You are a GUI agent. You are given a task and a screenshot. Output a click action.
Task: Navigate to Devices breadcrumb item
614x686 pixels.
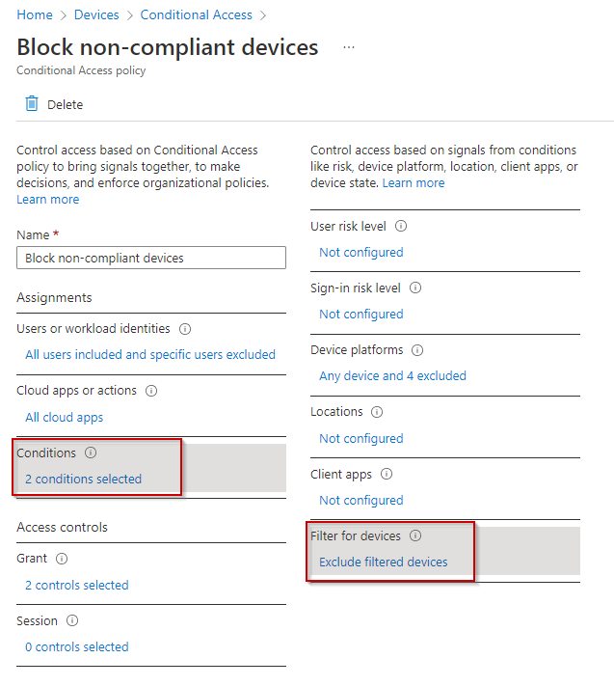tap(96, 14)
